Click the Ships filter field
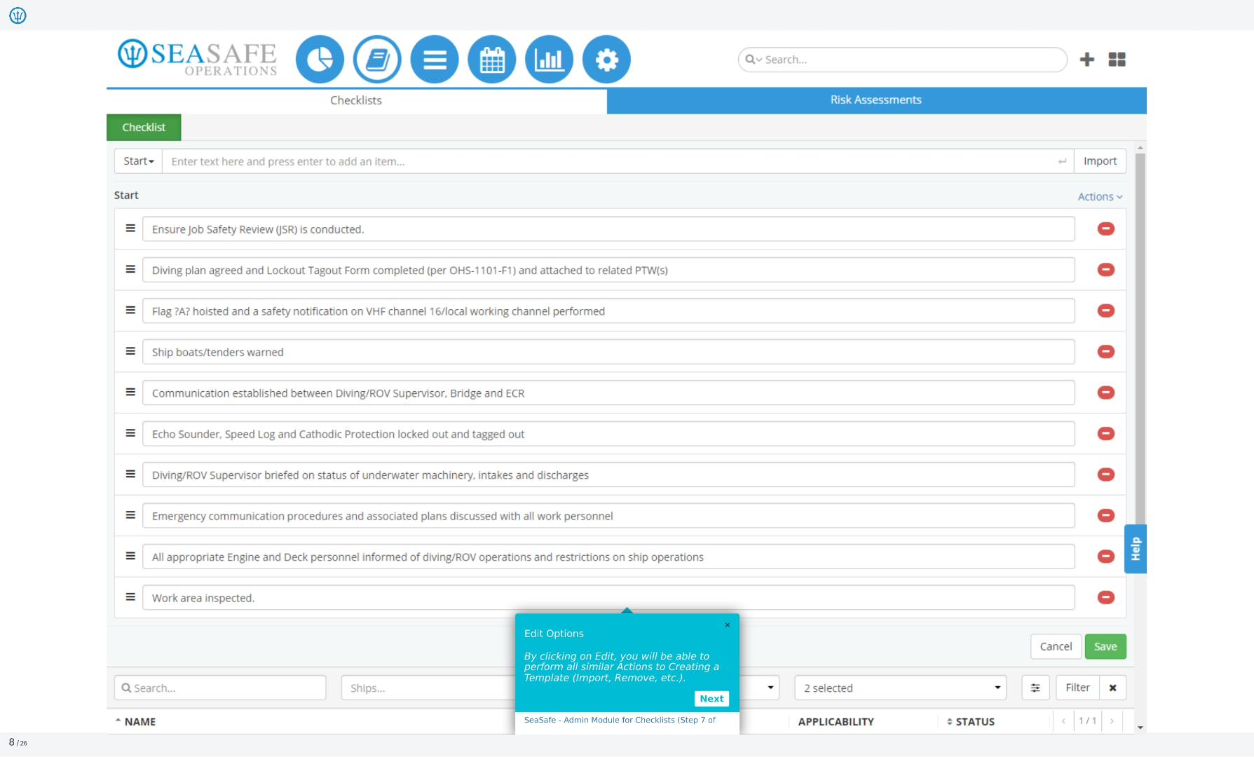This screenshot has height=757, width=1254. (x=428, y=688)
